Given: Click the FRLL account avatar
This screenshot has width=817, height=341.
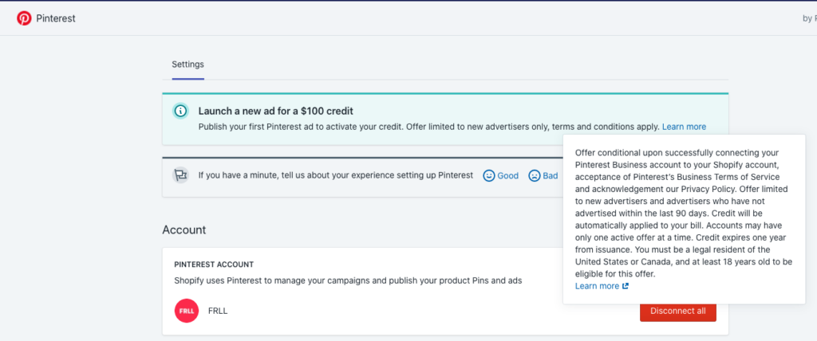Looking at the screenshot, I should coord(187,311).
